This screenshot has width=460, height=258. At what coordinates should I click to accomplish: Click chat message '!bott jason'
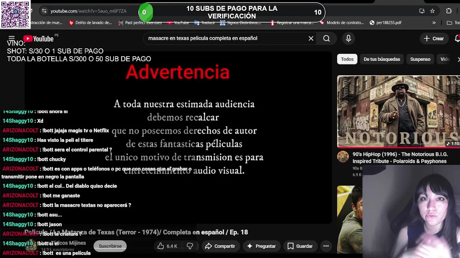pos(49,224)
